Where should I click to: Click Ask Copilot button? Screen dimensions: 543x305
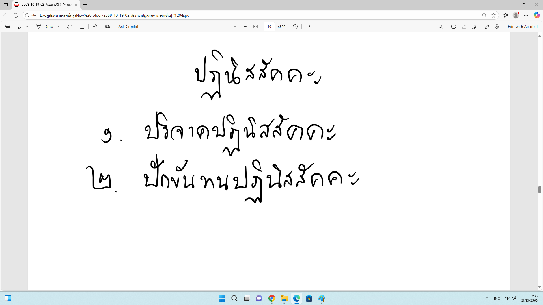[128, 27]
